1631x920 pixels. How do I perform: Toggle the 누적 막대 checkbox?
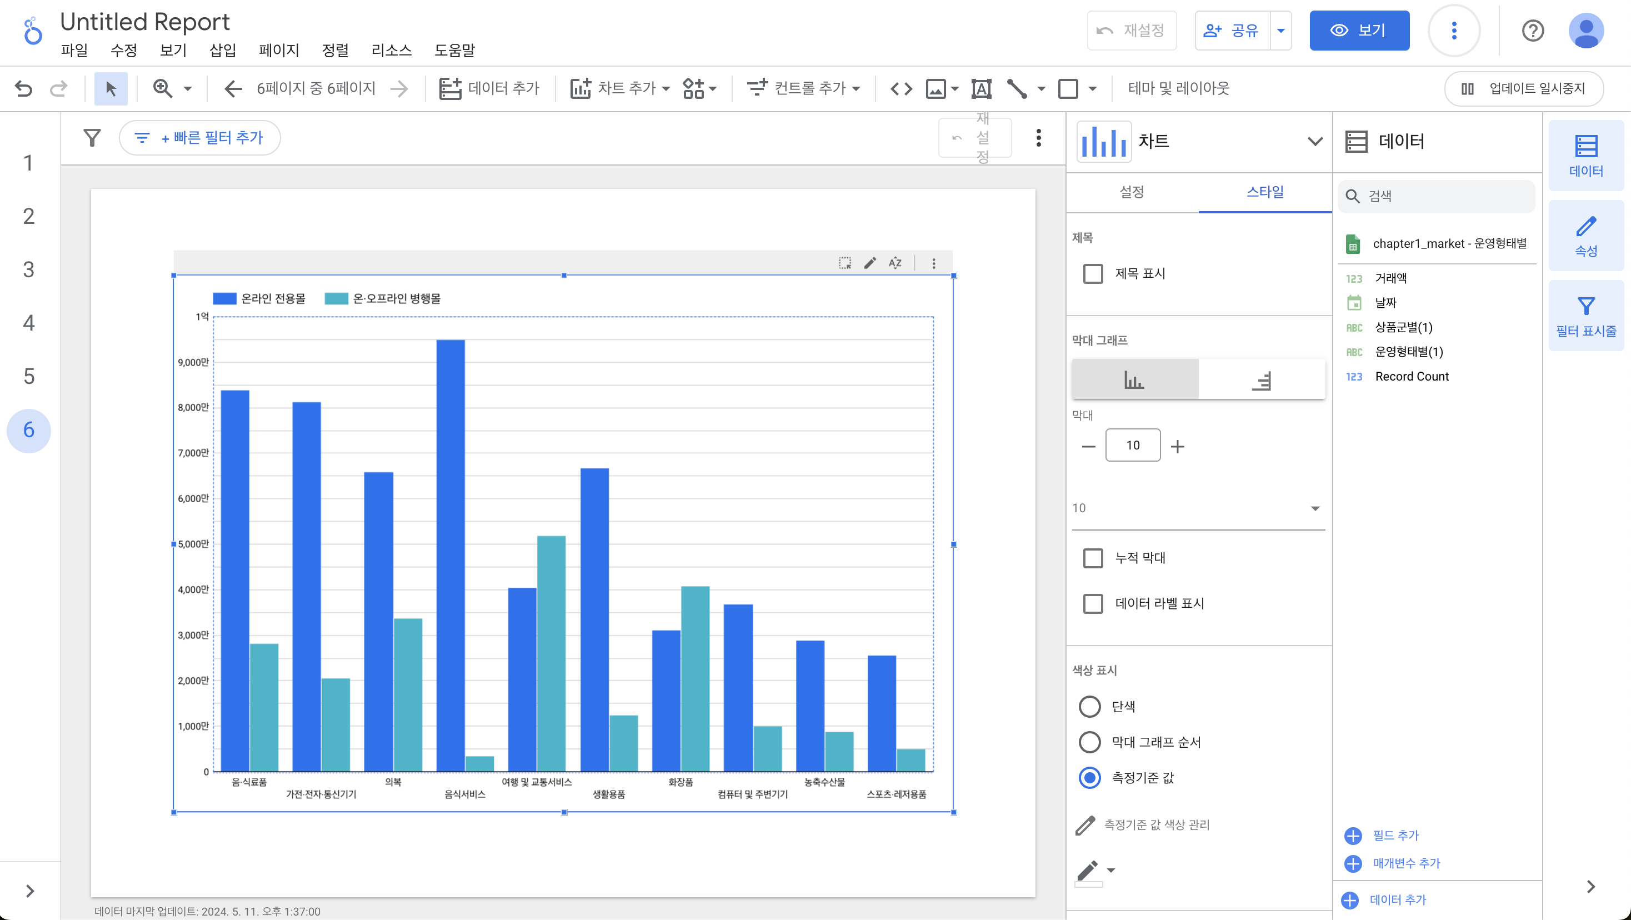coord(1093,558)
